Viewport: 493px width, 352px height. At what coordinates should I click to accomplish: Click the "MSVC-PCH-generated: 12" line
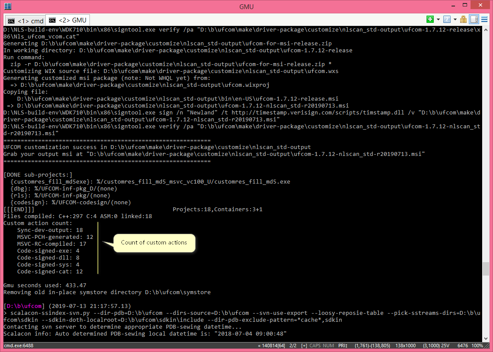55,237
